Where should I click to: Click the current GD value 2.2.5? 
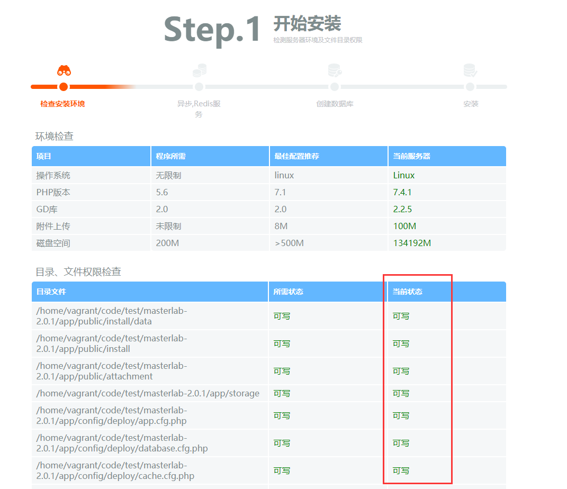[402, 209]
